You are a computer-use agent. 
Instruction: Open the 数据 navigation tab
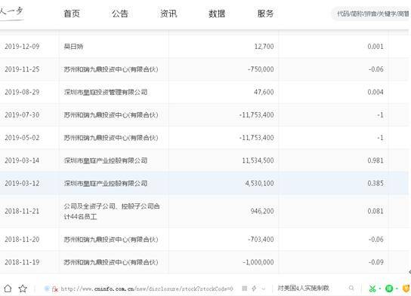click(x=217, y=14)
